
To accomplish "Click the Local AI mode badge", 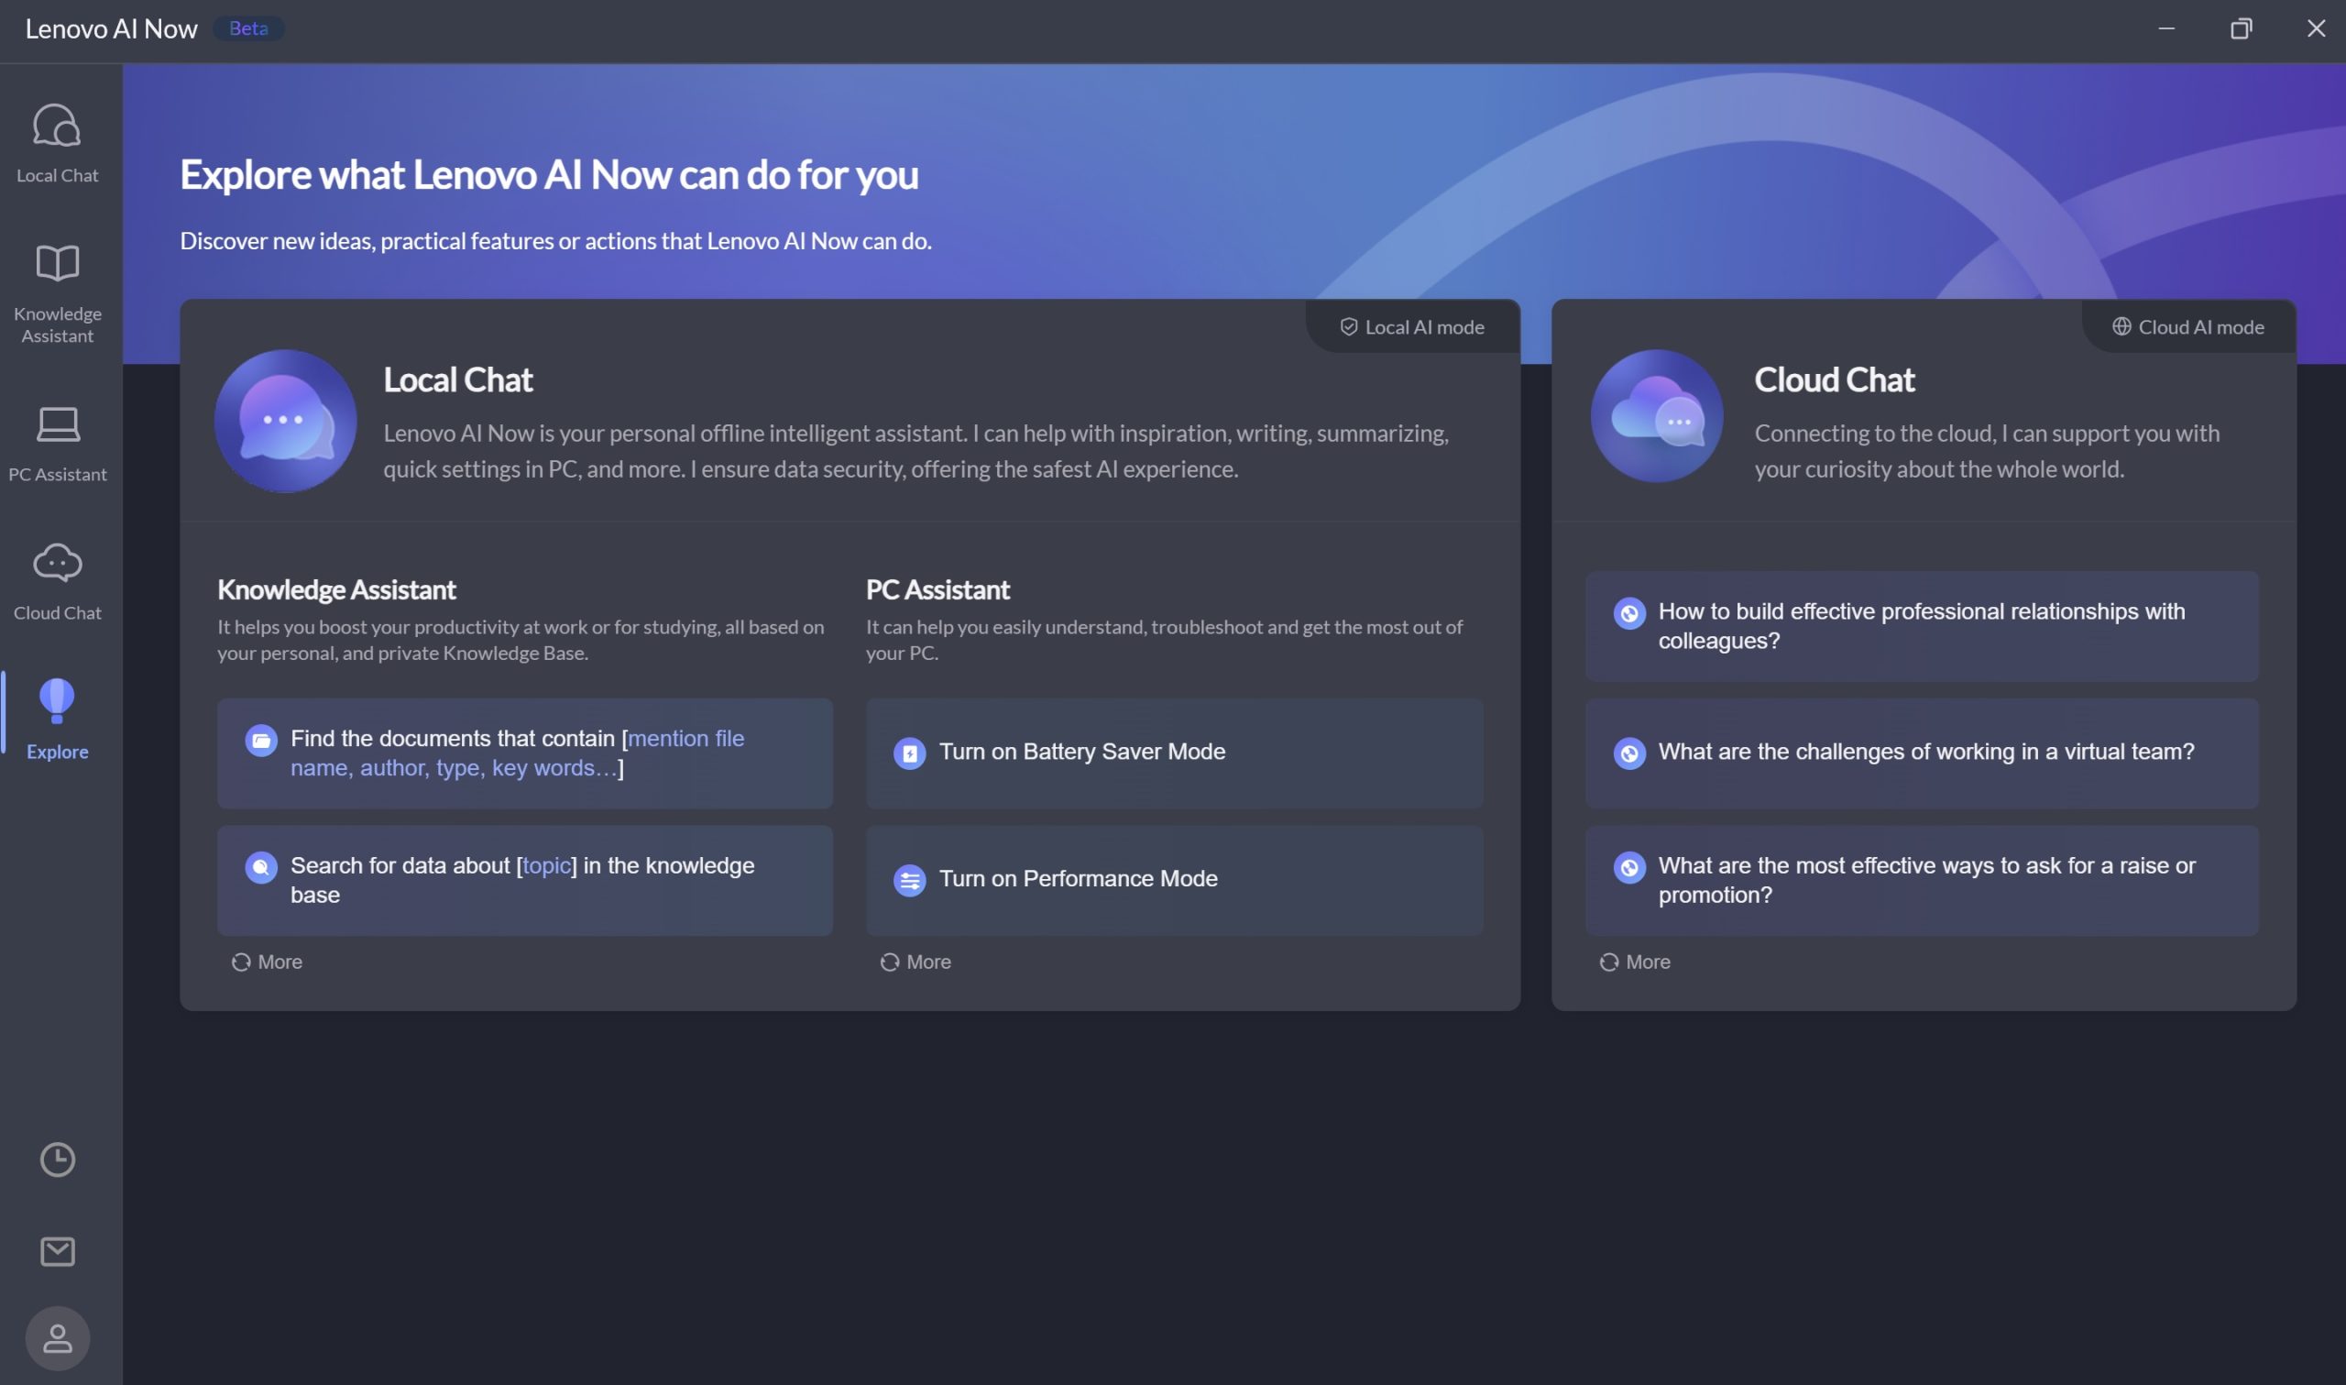I will click(x=1412, y=326).
